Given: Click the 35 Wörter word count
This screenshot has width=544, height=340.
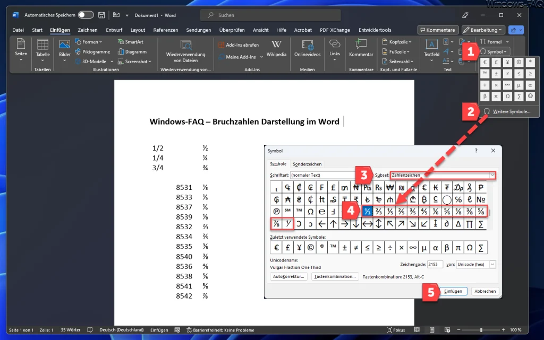Looking at the screenshot, I should (x=71, y=330).
